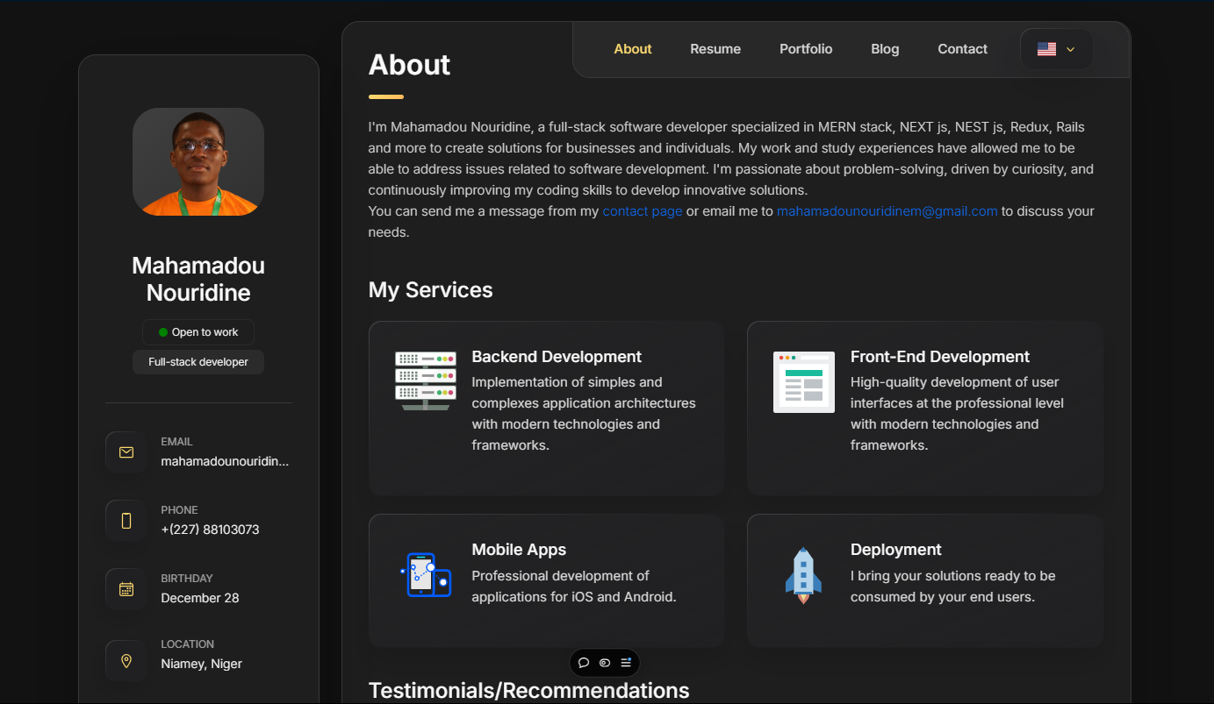
Task: Click the mahamadounouridinem@gmail.com email link
Action: [x=887, y=211]
